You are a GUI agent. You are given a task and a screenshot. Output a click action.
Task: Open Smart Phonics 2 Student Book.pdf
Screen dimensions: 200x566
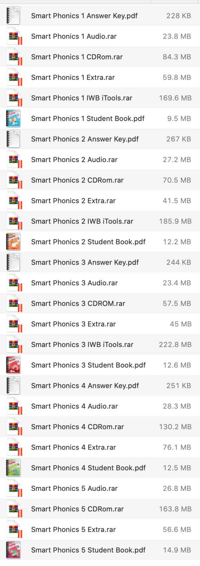88,242
